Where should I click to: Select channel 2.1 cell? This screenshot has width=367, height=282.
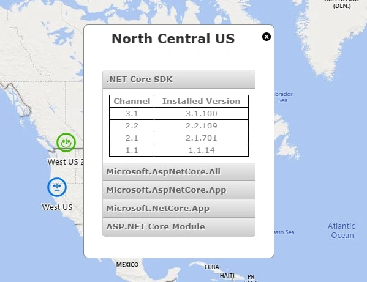click(132, 138)
